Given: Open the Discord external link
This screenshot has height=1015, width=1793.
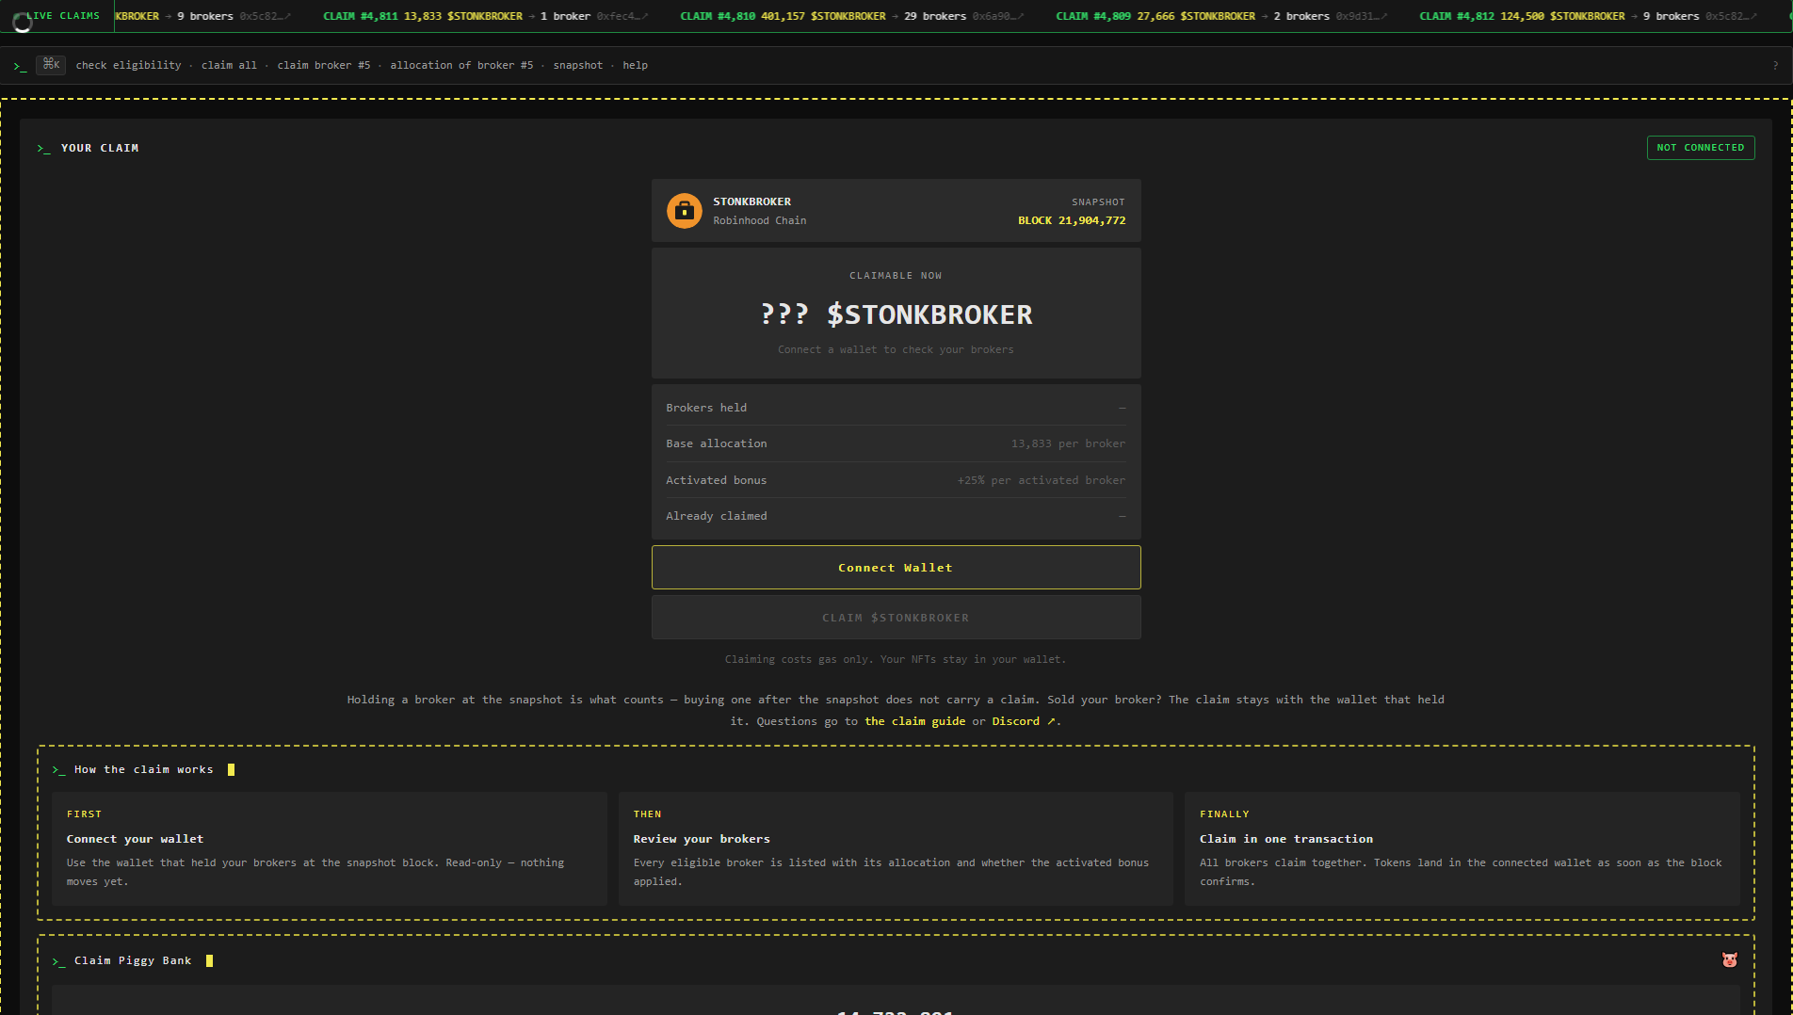Looking at the screenshot, I should pyautogui.click(x=1024, y=721).
